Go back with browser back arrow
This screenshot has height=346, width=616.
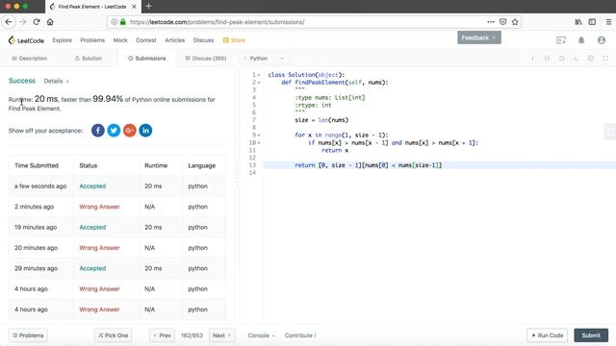[9, 22]
